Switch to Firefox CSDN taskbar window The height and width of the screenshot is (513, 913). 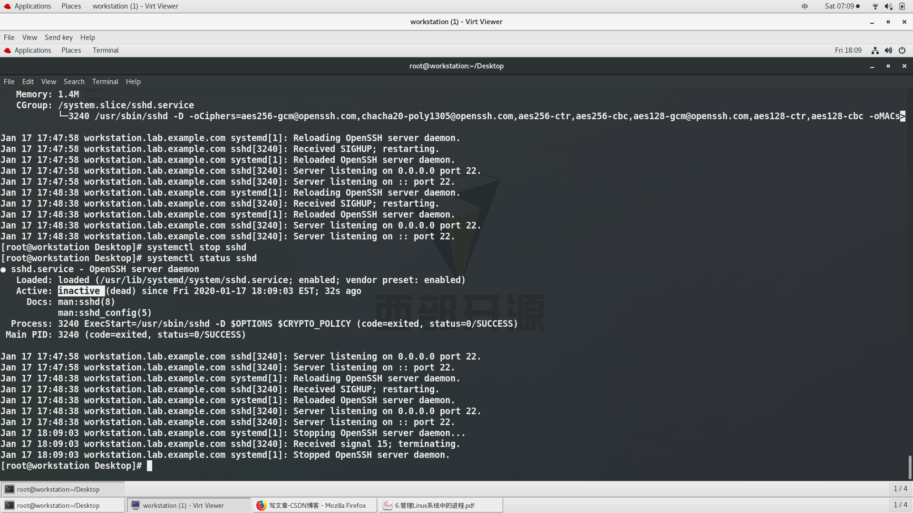(314, 505)
